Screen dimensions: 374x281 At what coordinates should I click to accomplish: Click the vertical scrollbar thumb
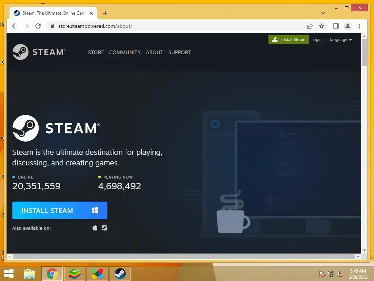point(364,53)
